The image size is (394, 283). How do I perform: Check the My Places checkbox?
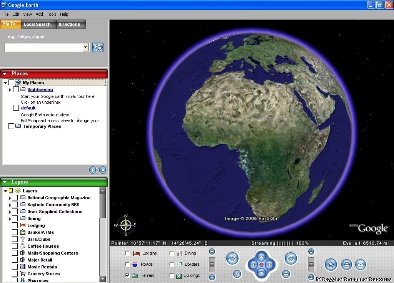(x=11, y=82)
